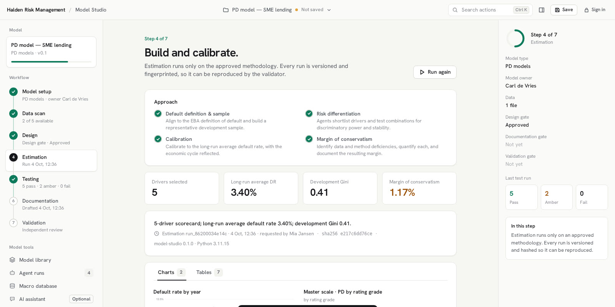
Task: Click the Optional badge for AI assistant
Action: click(81, 299)
